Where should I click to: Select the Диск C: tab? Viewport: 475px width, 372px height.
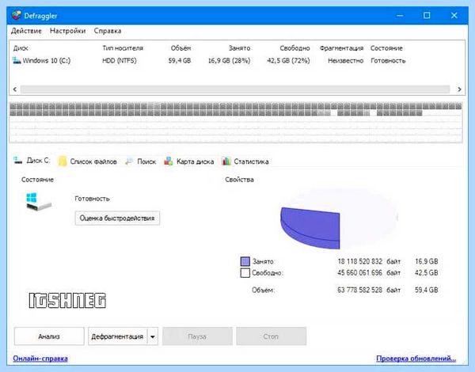click(32, 161)
